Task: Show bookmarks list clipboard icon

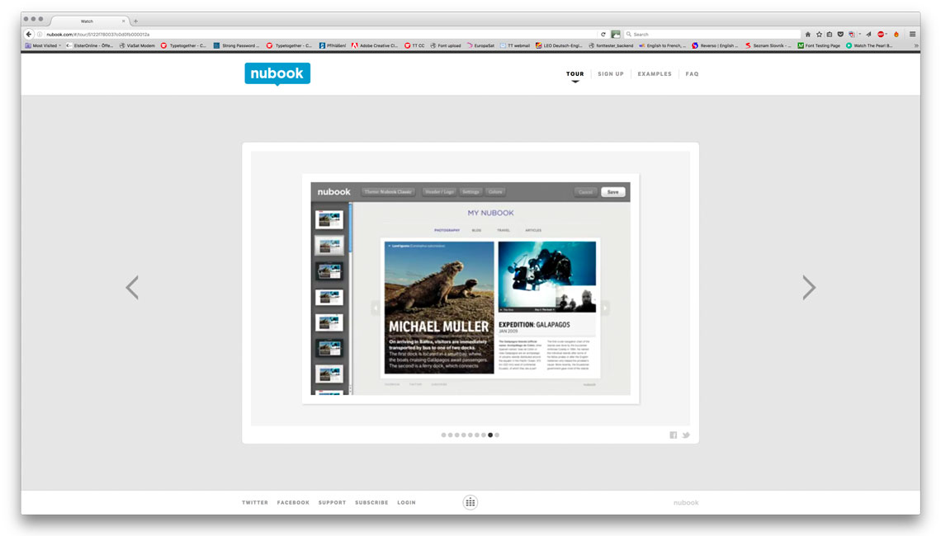Action: 830,34
